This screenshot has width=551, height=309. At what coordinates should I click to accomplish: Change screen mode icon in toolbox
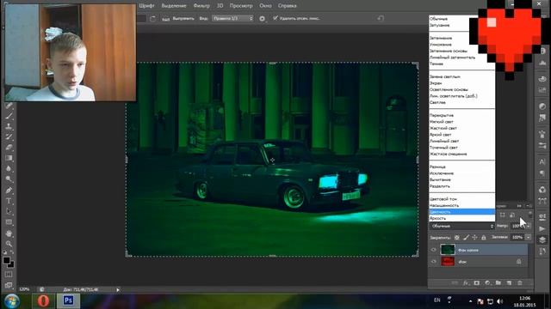(9, 285)
